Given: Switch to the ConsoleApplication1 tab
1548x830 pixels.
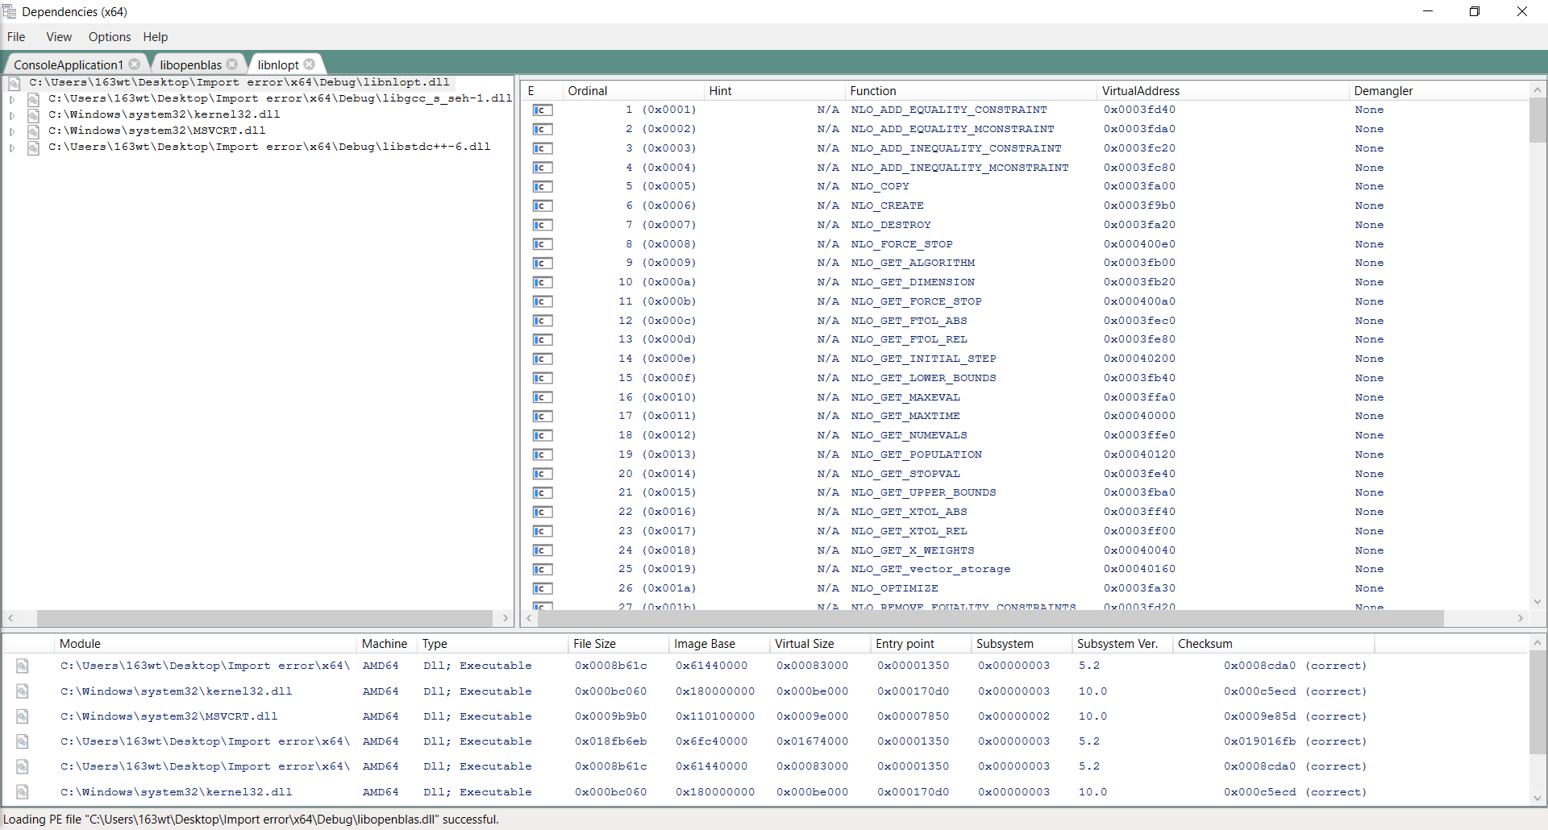Looking at the screenshot, I should coord(69,64).
